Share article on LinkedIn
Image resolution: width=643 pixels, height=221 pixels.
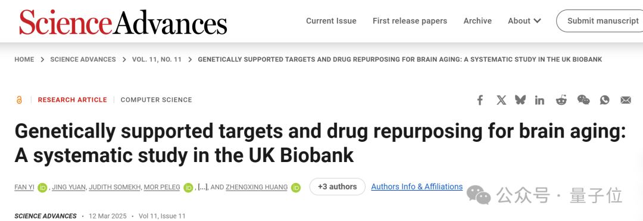pyautogui.click(x=539, y=99)
